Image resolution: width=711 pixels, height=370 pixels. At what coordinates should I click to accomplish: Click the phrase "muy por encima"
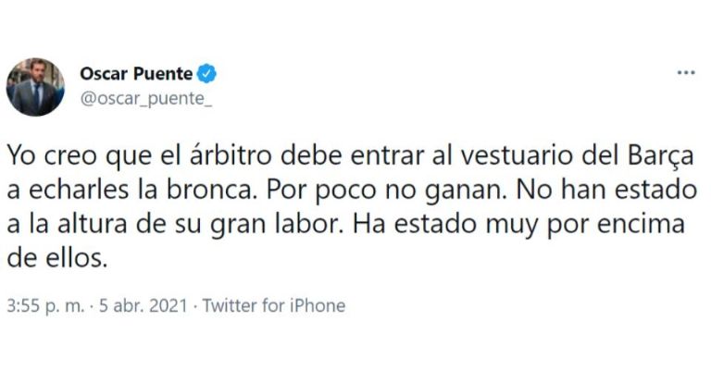590,226
